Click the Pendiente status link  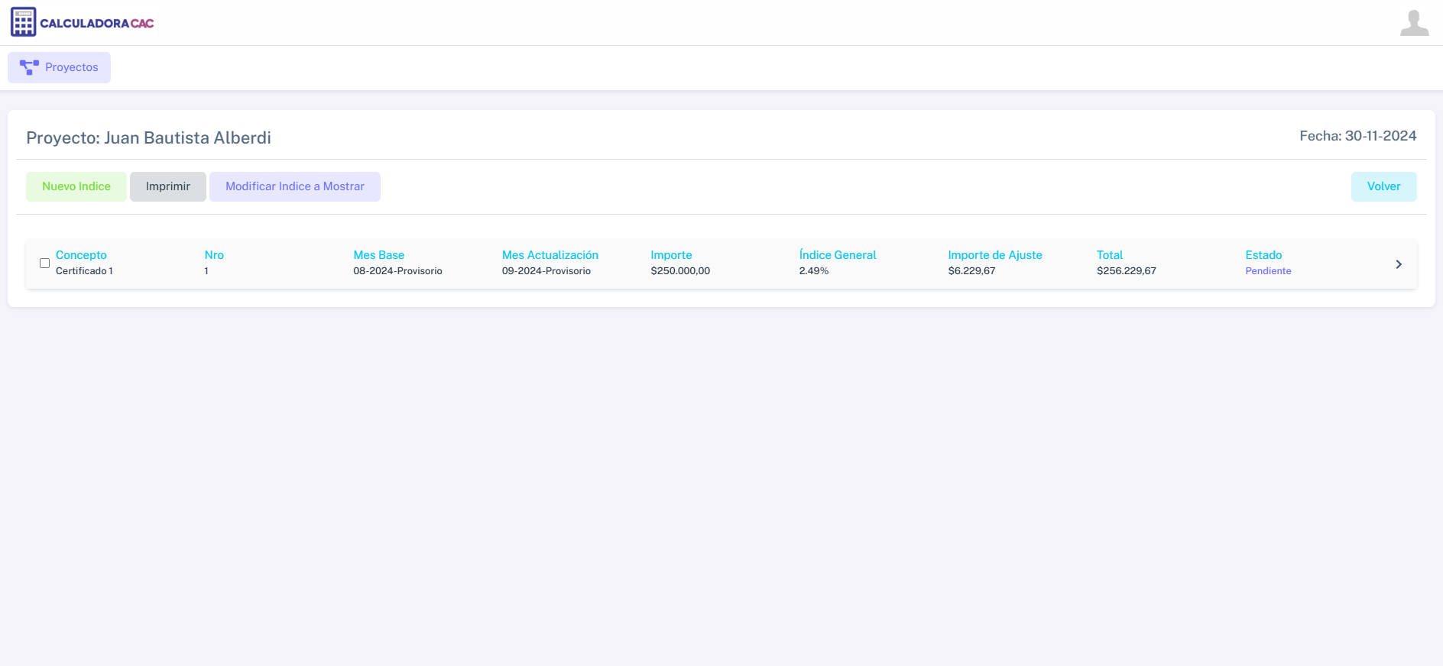tap(1268, 271)
